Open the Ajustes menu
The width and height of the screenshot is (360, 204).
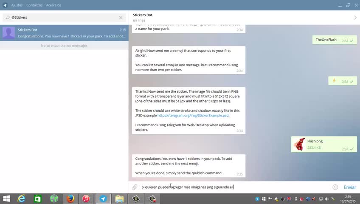[x=17, y=5]
